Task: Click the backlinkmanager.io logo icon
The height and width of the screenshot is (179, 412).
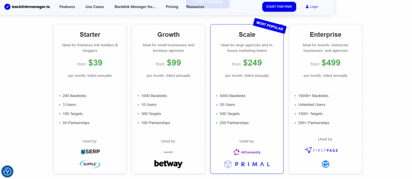Action: click(7, 7)
